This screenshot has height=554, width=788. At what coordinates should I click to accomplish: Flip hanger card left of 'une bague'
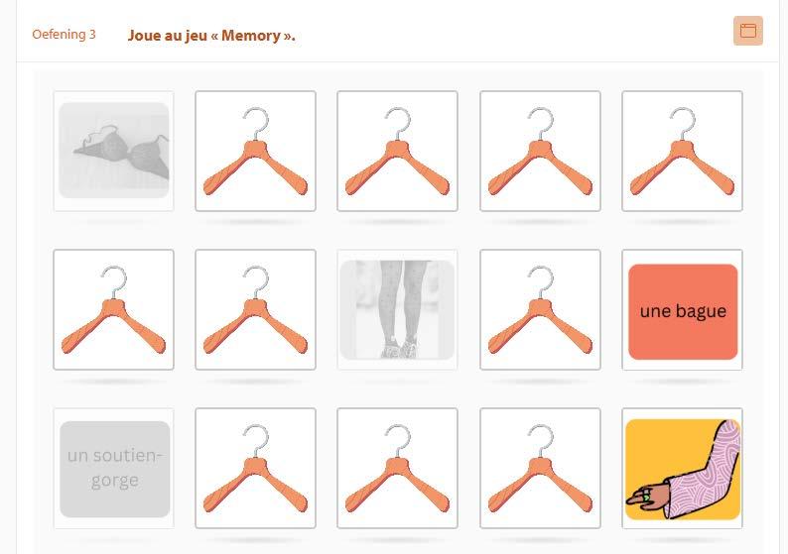click(540, 309)
